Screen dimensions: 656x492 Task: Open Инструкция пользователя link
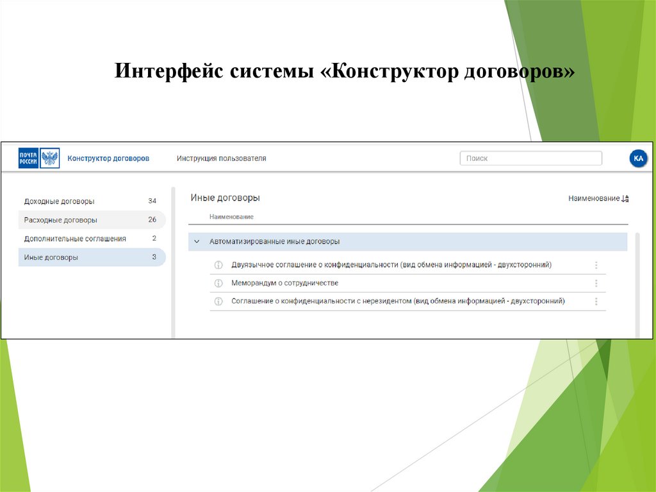click(221, 158)
